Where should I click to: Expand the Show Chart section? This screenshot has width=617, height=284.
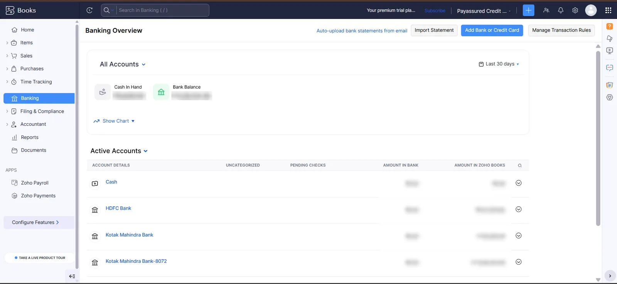point(114,121)
